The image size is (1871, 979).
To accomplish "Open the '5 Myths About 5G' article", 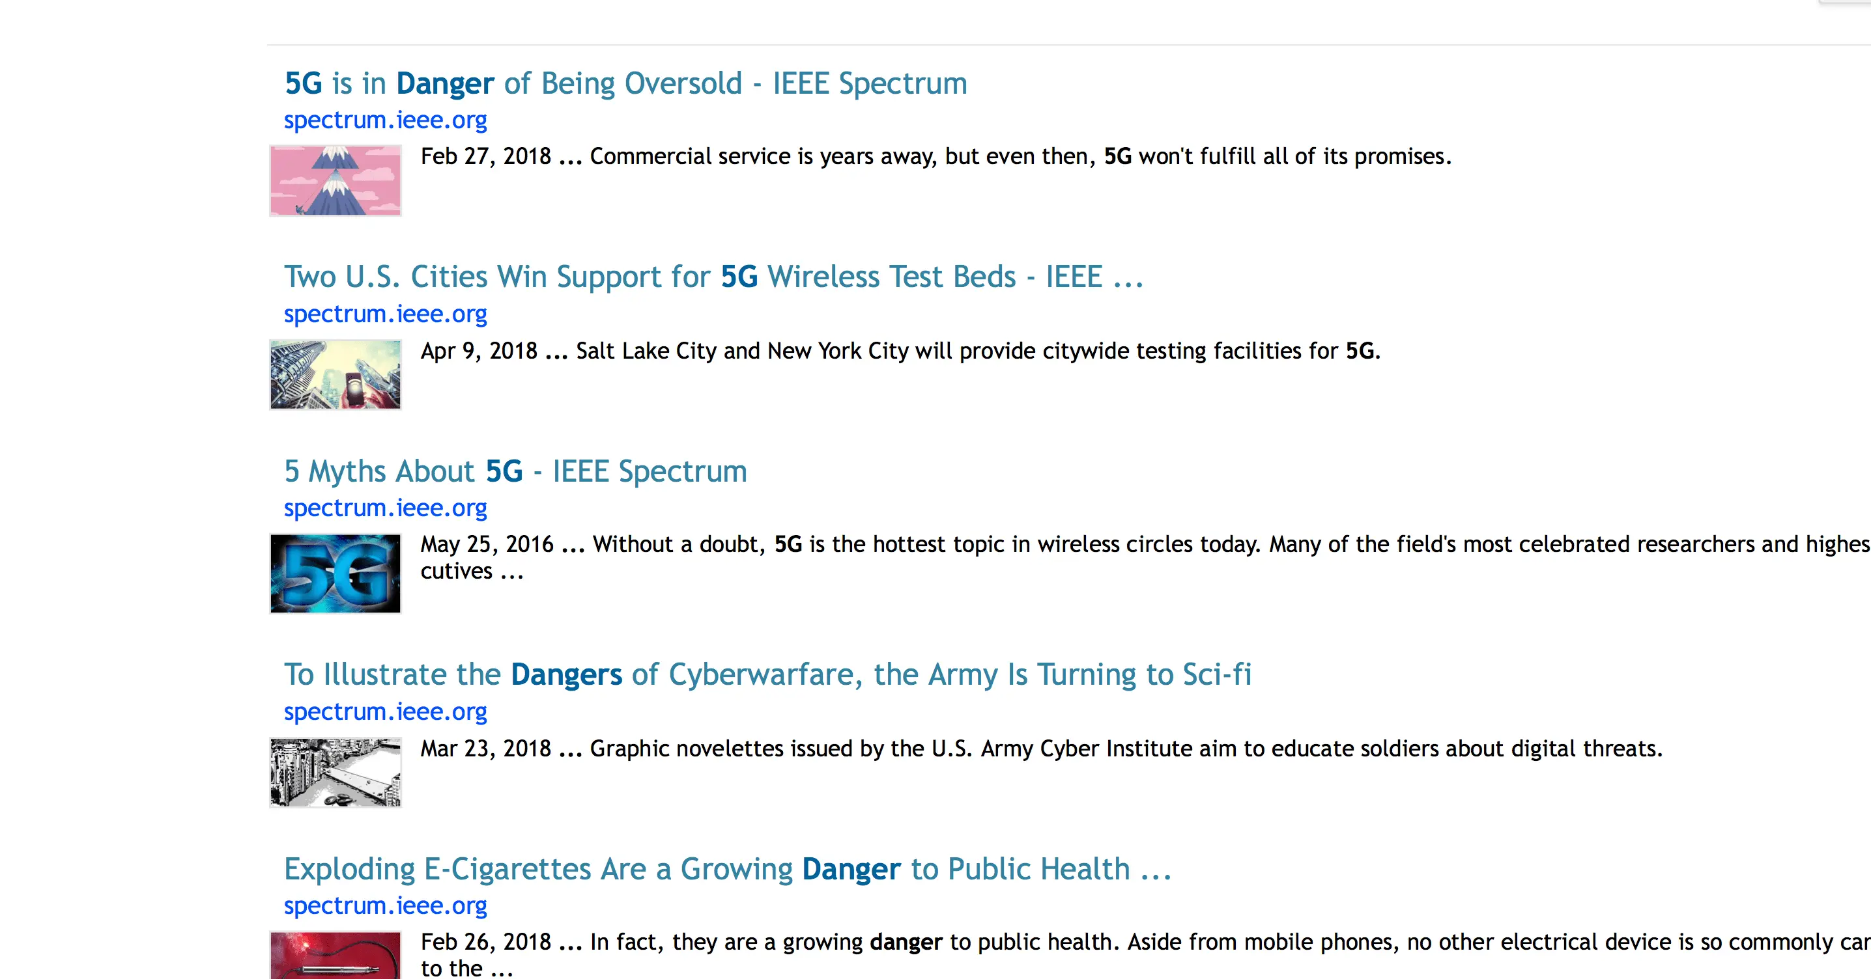I will click(515, 471).
